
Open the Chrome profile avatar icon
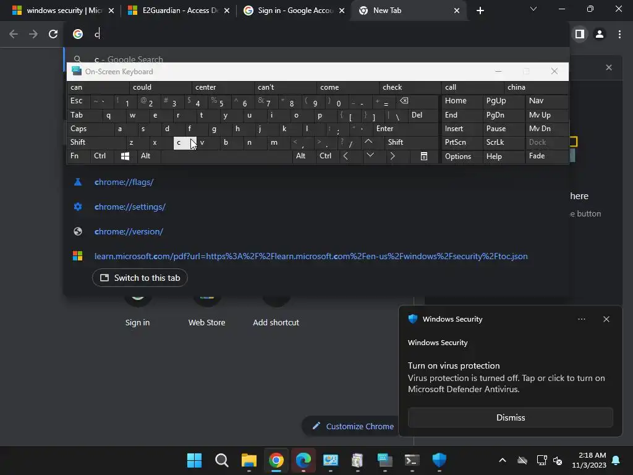pos(600,35)
